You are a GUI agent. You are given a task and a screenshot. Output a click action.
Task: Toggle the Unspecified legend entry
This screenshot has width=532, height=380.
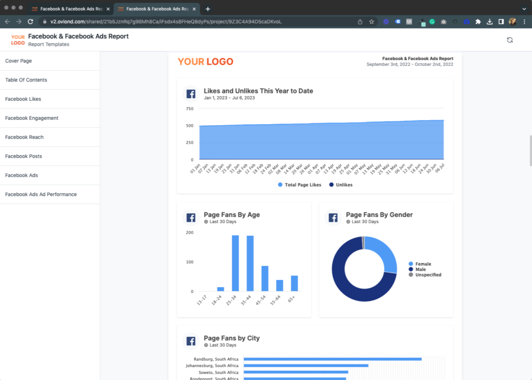[x=425, y=275]
